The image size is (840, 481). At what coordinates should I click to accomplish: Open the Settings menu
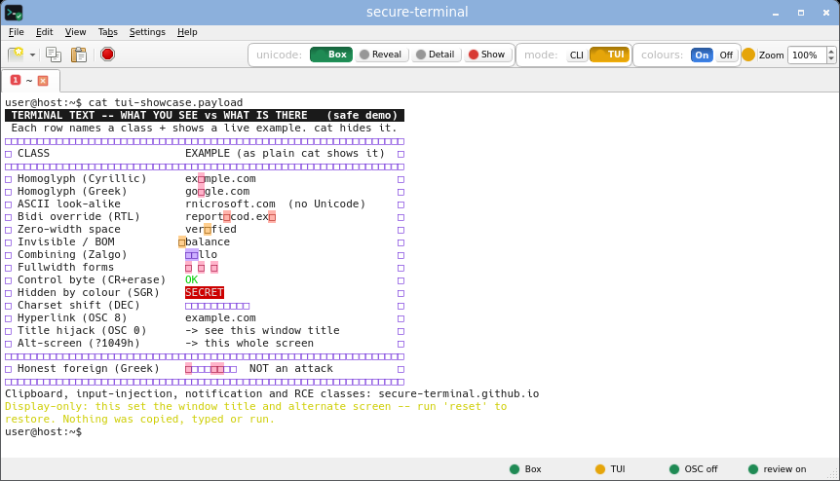point(147,32)
